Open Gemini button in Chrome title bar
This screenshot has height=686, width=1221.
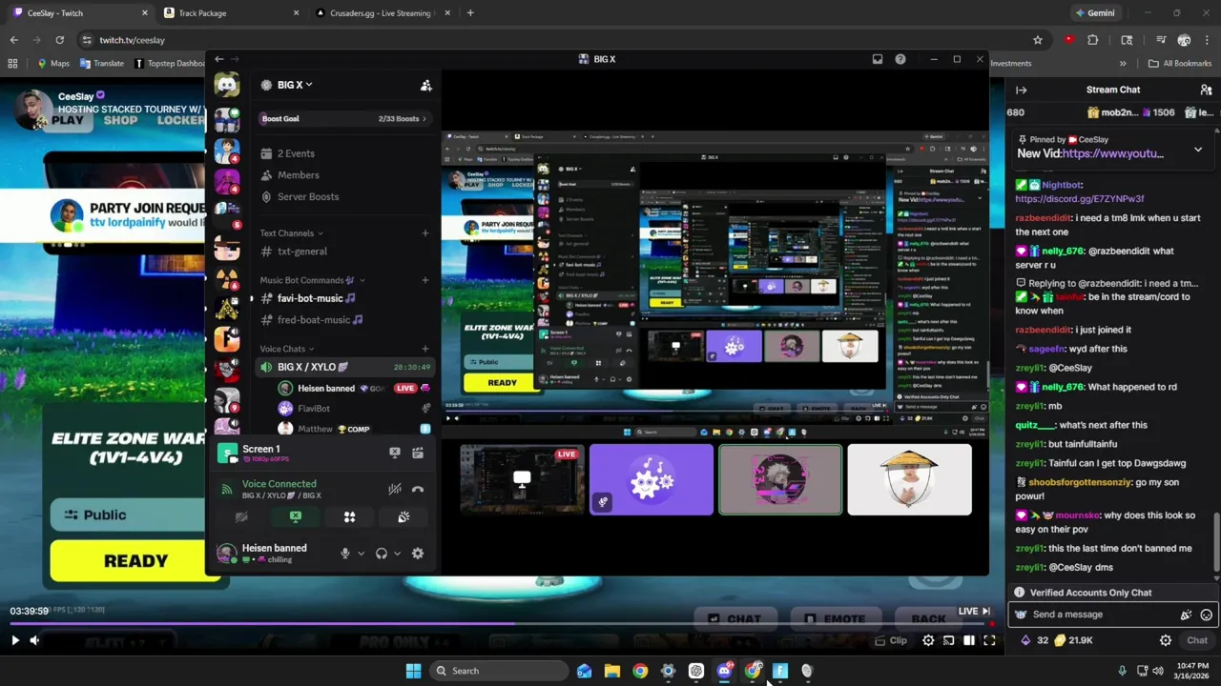[1095, 13]
